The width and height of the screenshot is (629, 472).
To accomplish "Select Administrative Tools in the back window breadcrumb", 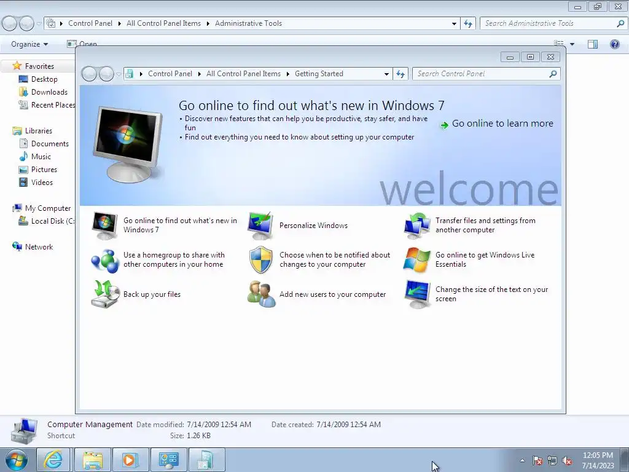I will pyautogui.click(x=248, y=23).
